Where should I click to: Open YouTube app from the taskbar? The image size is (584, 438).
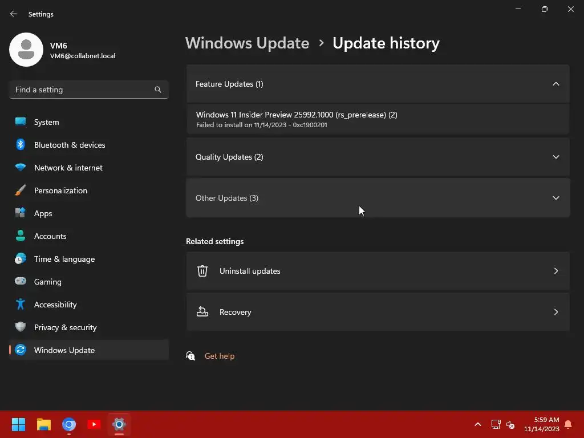click(94, 424)
